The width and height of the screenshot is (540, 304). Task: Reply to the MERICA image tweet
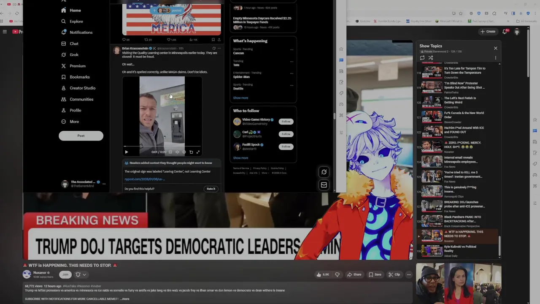pos(125,40)
